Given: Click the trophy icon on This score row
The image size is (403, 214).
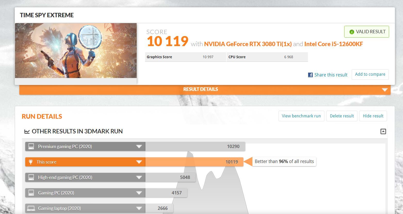Looking at the screenshot, I should (31, 162).
